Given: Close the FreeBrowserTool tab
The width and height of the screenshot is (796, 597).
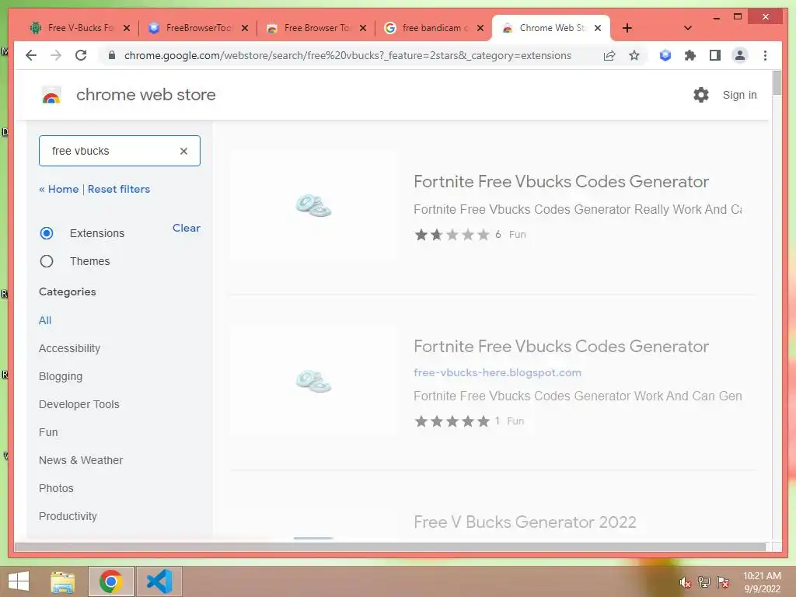Looking at the screenshot, I should (x=245, y=28).
